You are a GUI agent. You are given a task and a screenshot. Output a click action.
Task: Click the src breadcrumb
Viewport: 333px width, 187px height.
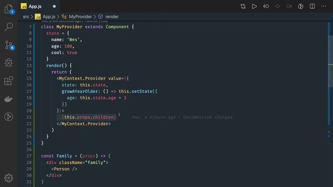26,17
